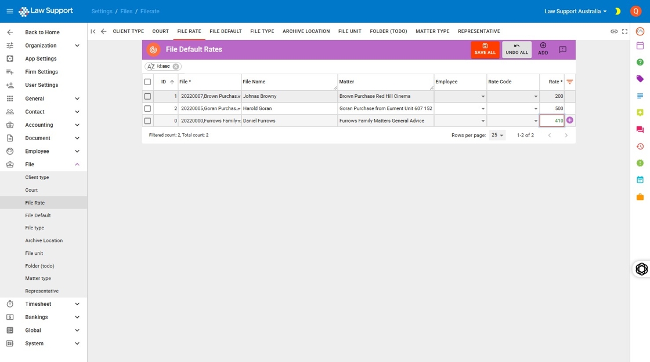Click the fullscreen icon

tap(624, 31)
